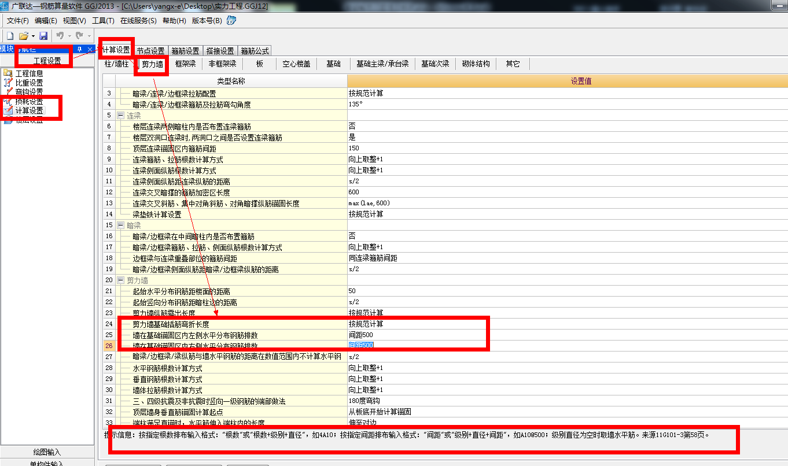Expand the redo history dropdown arrow
This screenshot has height=466, width=788.
coord(88,36)
